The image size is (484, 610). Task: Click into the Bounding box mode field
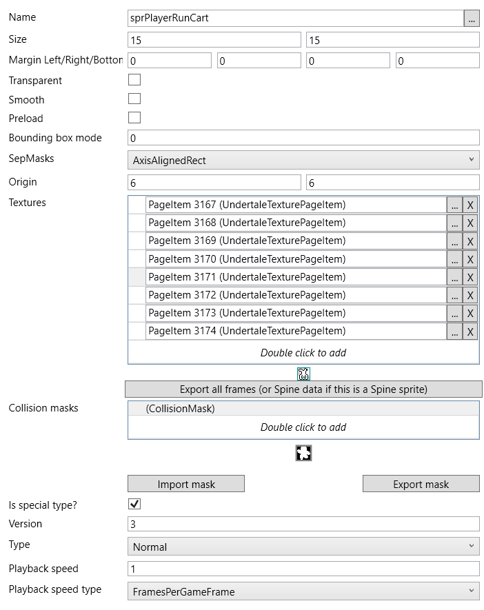303,138
